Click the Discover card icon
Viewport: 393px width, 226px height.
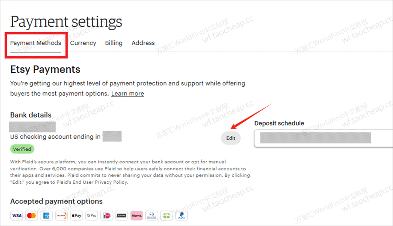pos(61,215)
